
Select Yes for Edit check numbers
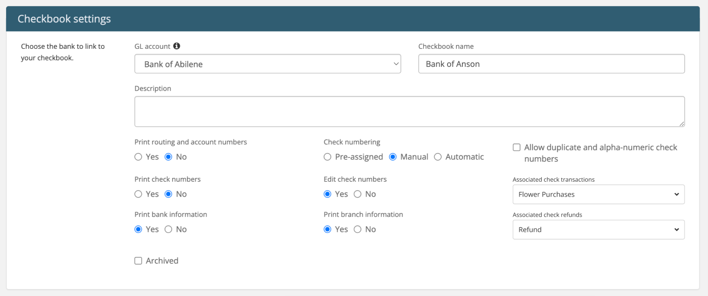click(x=327, y=194)
